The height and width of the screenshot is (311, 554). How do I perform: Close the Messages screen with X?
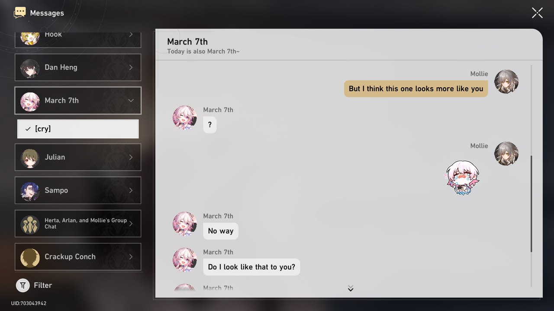pyautogui.click(x=537, y=13)
